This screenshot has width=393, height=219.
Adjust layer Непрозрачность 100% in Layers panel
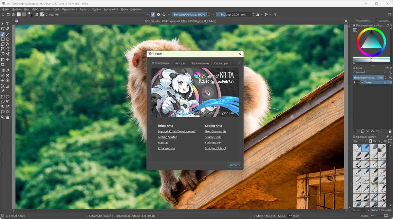pos(368,77)
